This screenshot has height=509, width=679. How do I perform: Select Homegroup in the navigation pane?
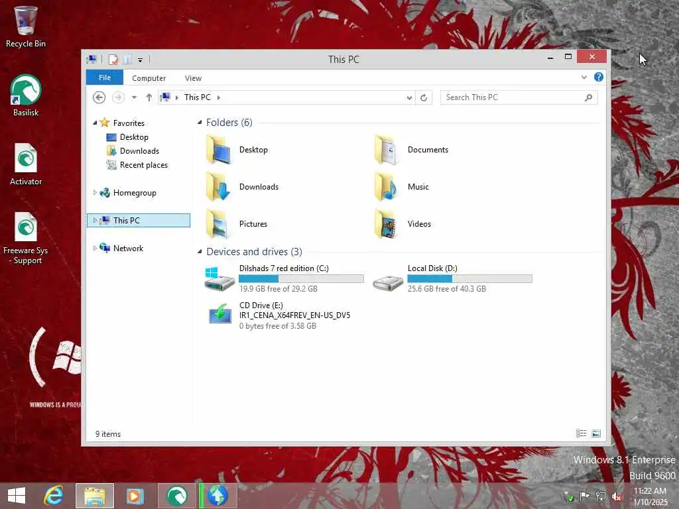[x=135, y=193]
